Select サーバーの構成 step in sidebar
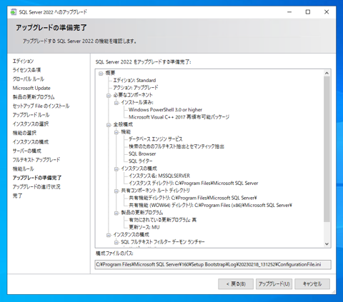 click(x=27, y=151)
